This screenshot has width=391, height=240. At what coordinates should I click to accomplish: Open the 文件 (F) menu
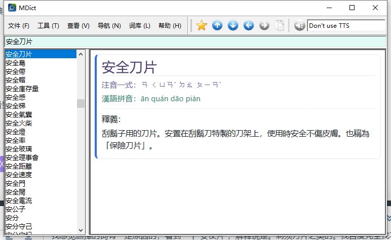pyautogui.click(x=19, y=26)
